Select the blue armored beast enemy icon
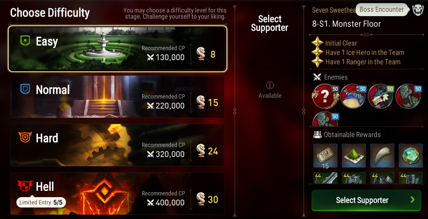This screenshot has height=219, width=428. [353, 96]
